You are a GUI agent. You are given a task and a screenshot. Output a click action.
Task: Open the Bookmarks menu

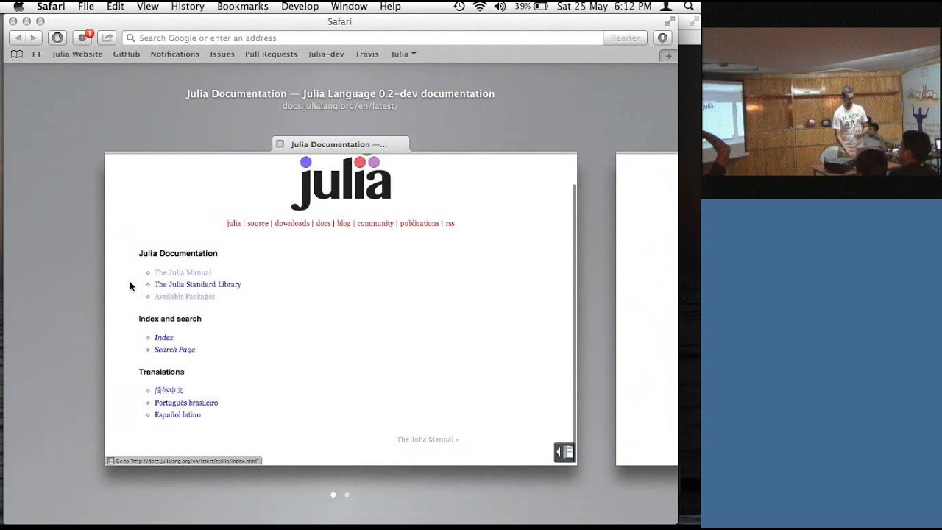(243, 6)
